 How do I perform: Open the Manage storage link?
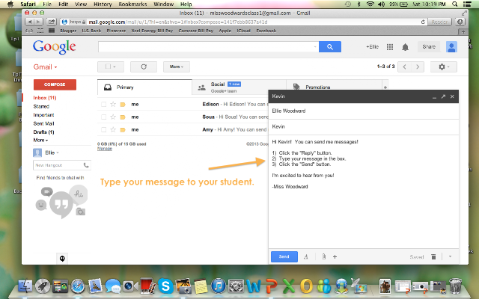(x=105, y=149)
